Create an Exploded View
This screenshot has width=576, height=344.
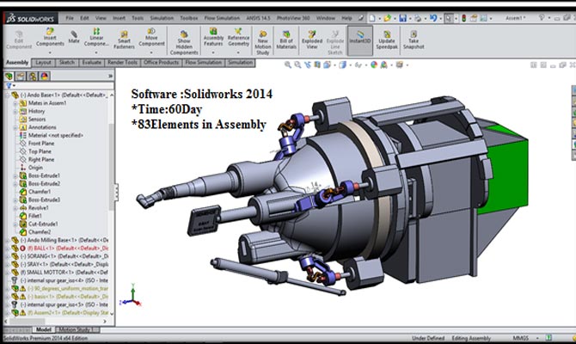coord(312,40)
